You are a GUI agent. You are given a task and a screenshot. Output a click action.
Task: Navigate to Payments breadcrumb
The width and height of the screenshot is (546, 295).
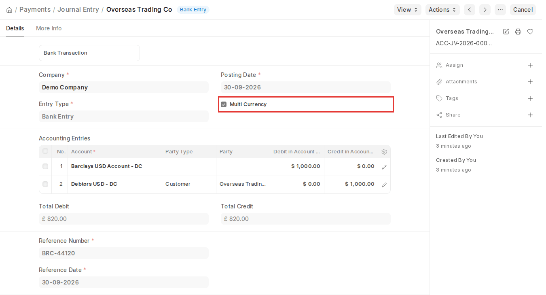35,10
